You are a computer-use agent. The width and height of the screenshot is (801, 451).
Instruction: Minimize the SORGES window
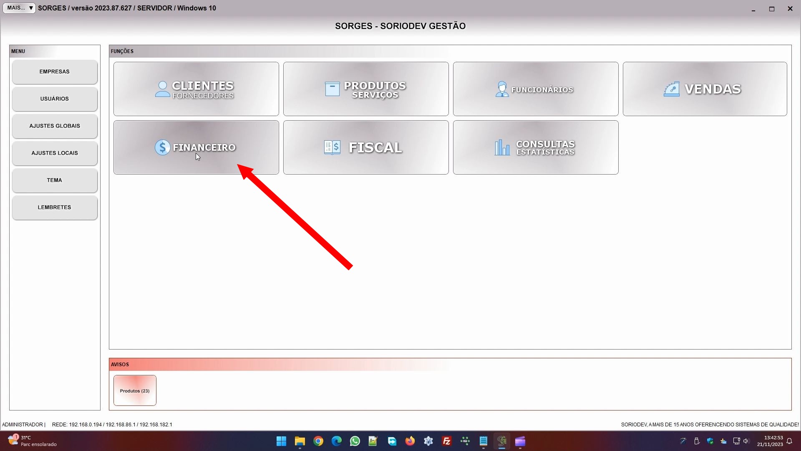(x=753, y=9)
